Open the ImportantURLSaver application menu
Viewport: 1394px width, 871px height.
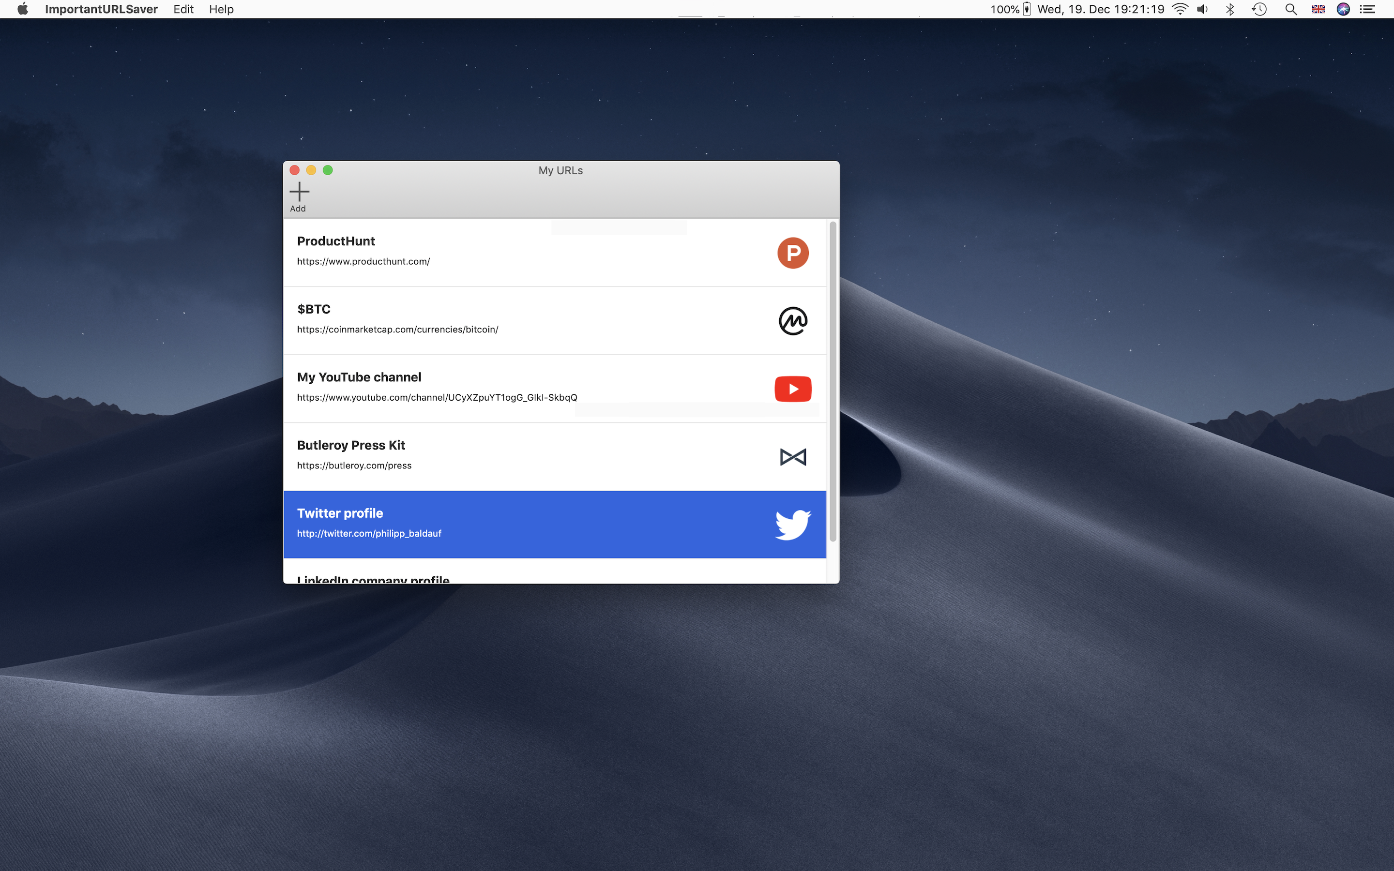[101, 9]
